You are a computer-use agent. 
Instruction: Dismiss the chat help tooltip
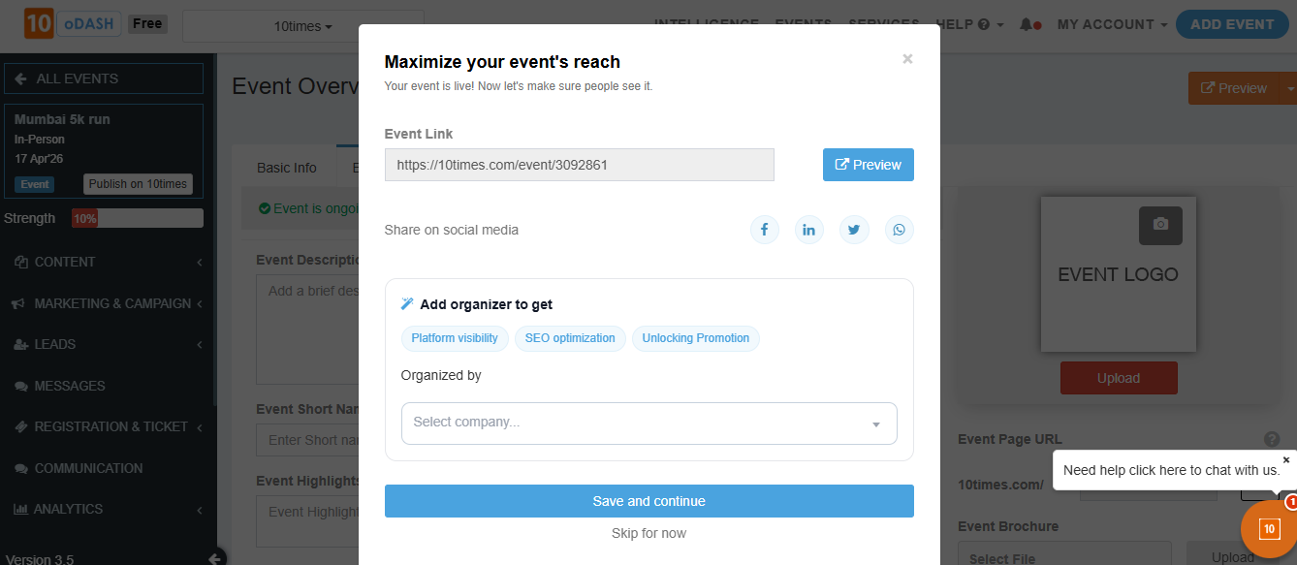(1286, 460)
